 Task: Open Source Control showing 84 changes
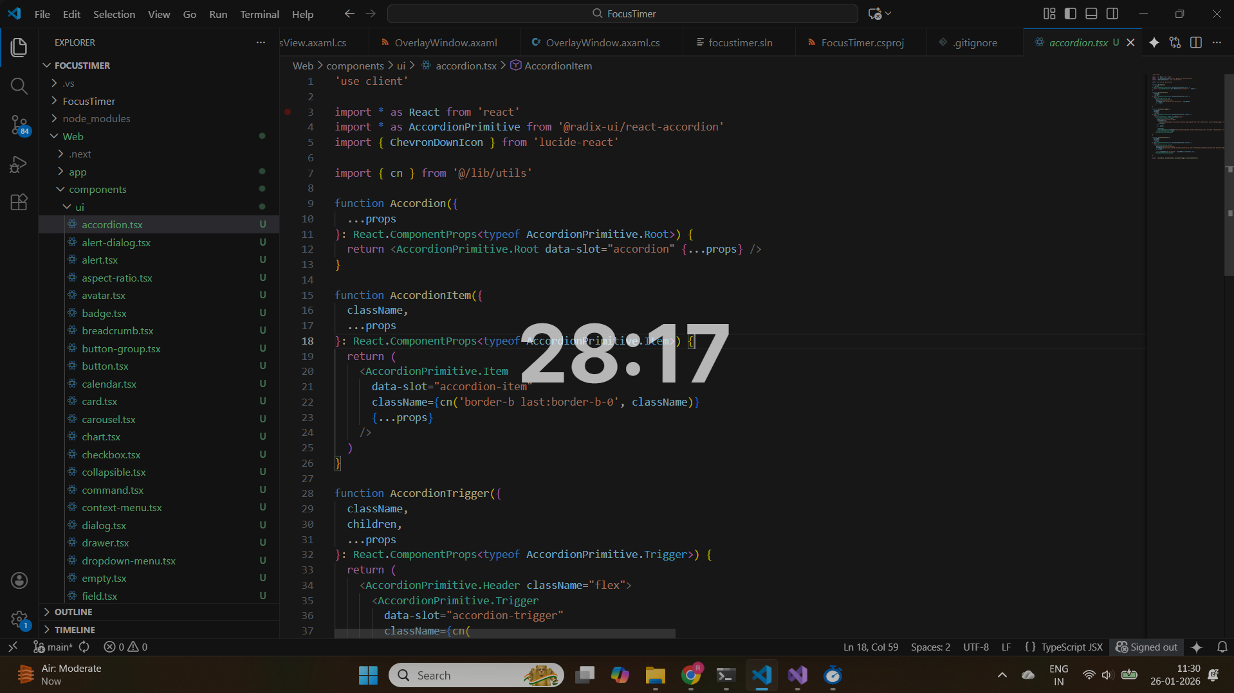point(19,125)
